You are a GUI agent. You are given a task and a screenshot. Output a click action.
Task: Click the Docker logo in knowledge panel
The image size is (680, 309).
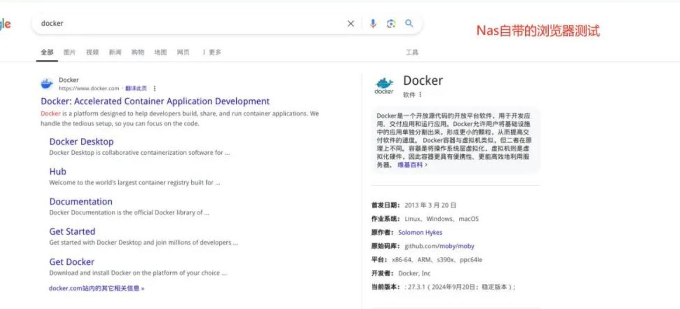coord(384,86)
